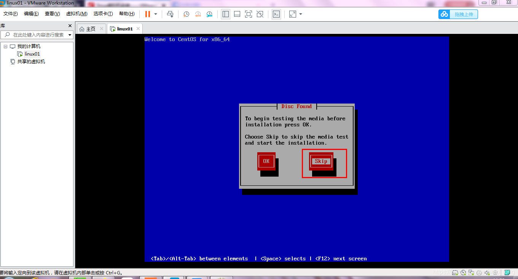Click the stretch guest display icon
This screenshot has height=279, width=518.
293,14
